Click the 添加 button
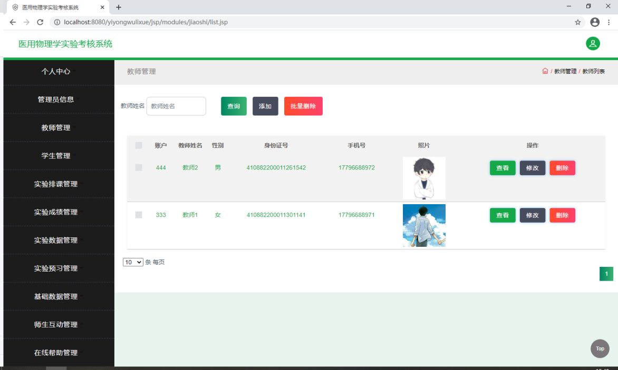 coord(265,106)
